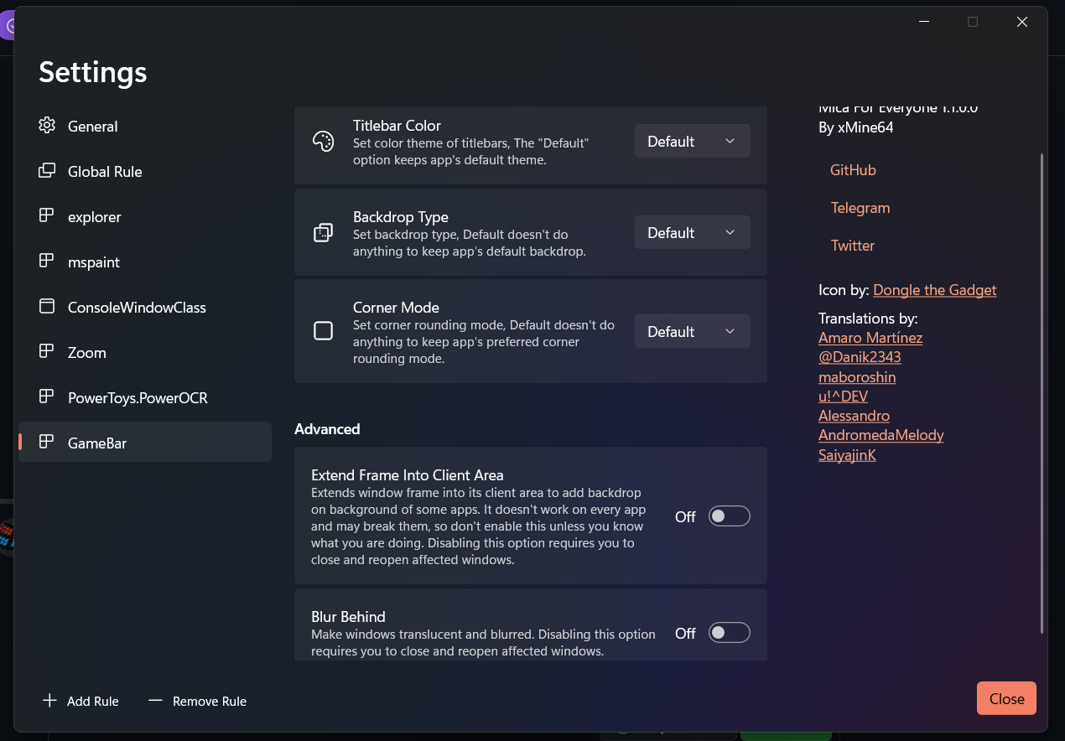The image size is (1065, 741).
Task: Open the Telegram link
Action: click(860, 207)
